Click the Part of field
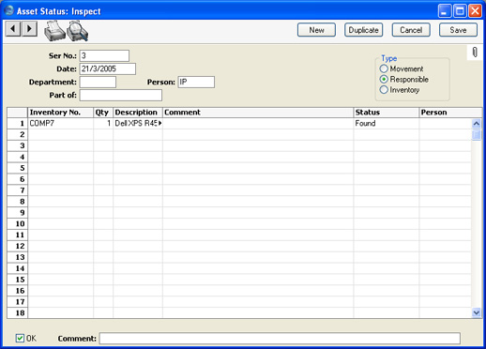The width and height of the screenshot is (486, 349). (121, 95)
